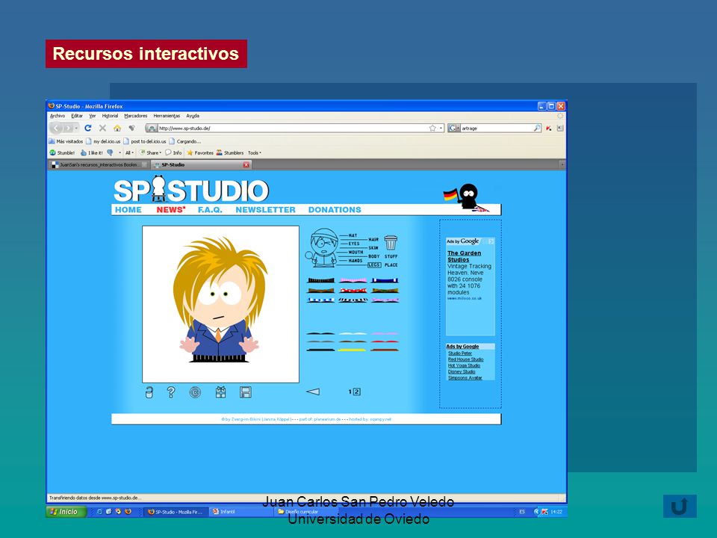Select the LEGS category

click(374, 265)
